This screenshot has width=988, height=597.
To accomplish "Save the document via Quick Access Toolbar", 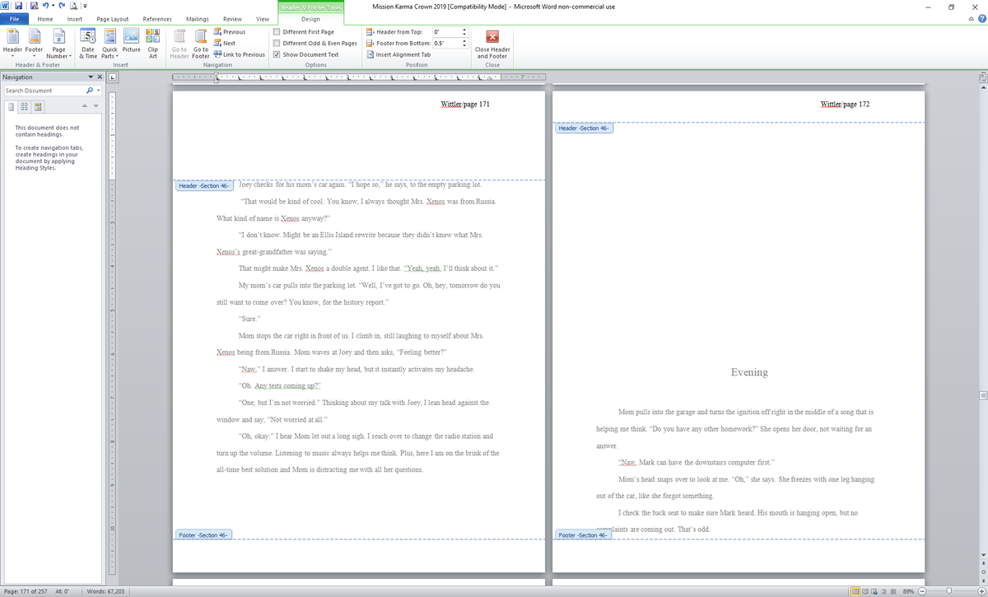I will point(21,6).
